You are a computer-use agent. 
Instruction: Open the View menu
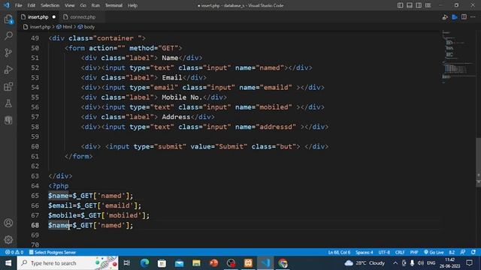tap(70, 5)
